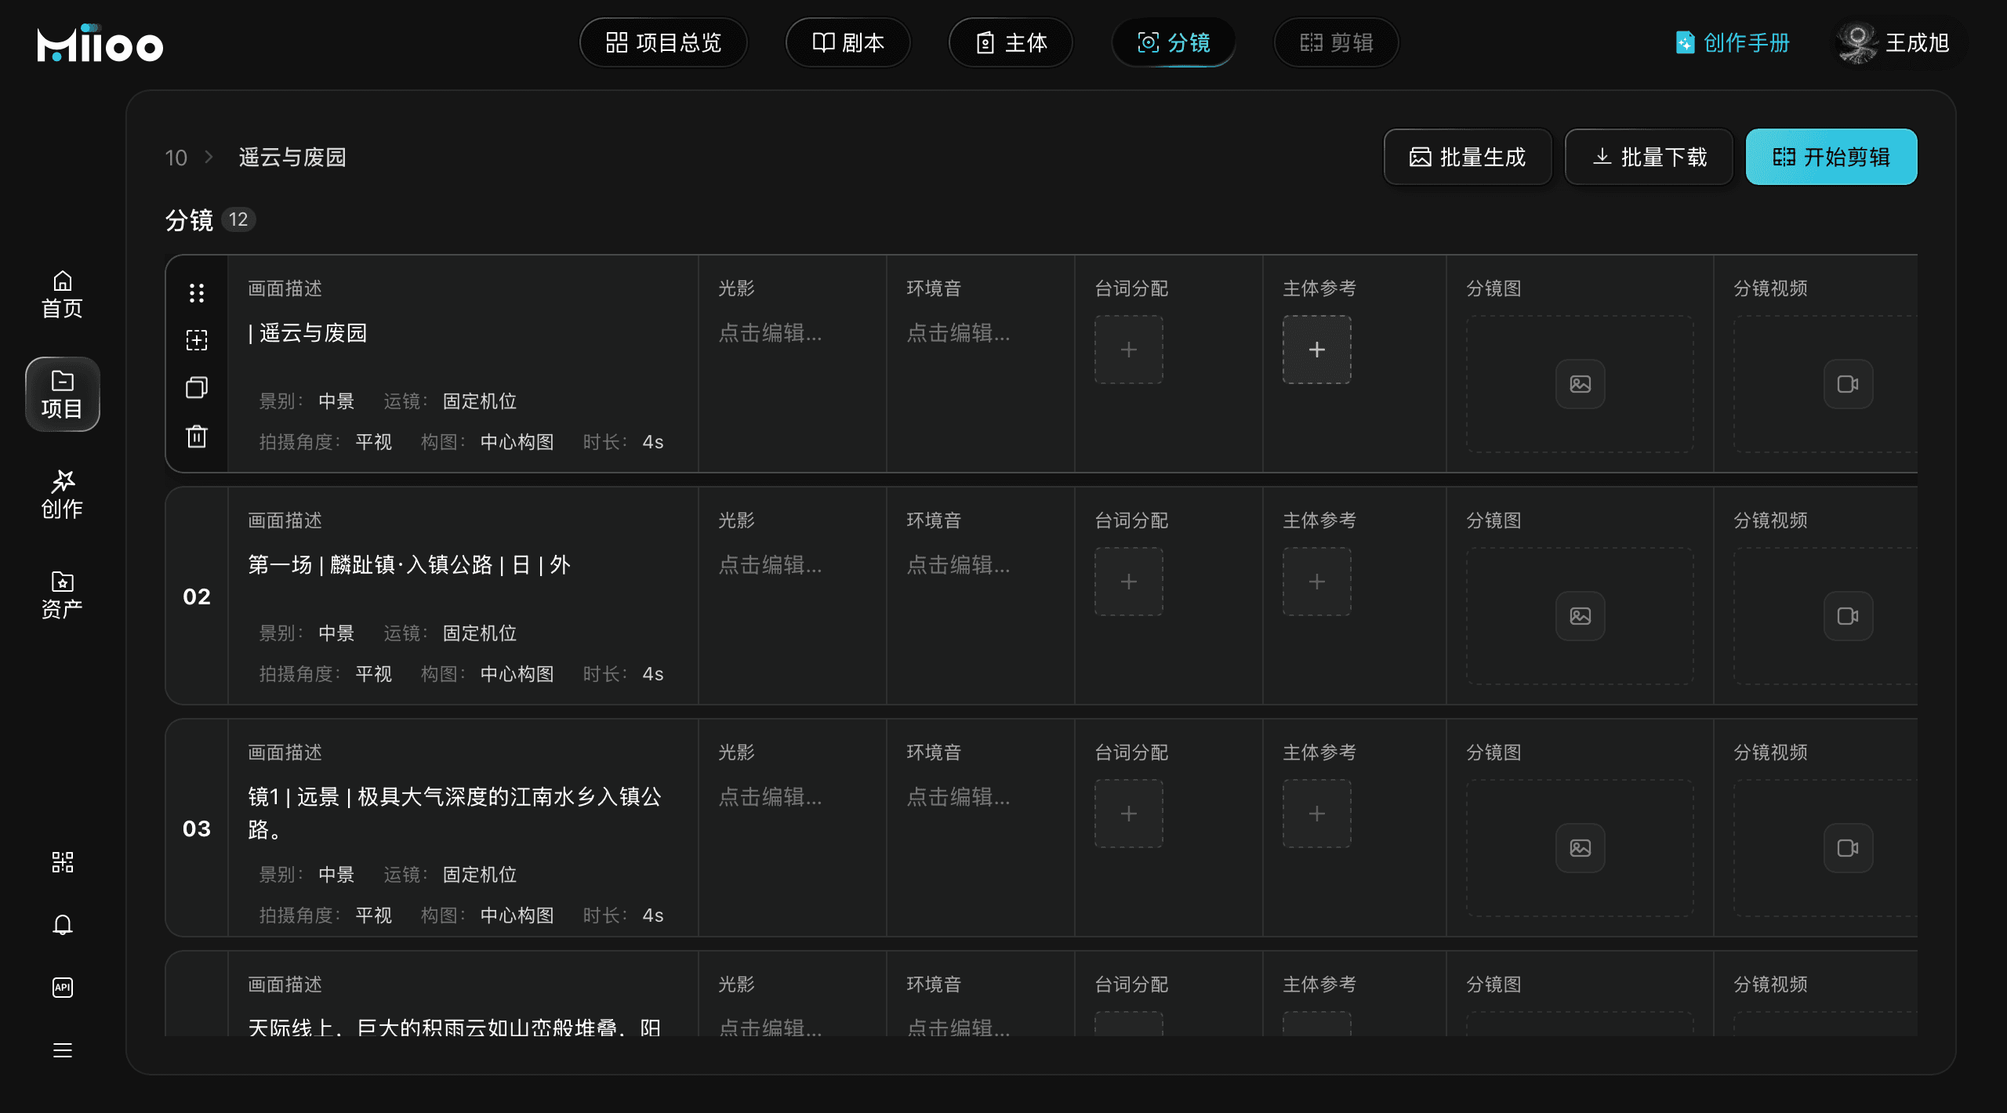The height and width of the screenshot is (1113, 2007).
Task: Select 中心构图 composition value in the 遥云与废园 row
Action: click(517, 442)
